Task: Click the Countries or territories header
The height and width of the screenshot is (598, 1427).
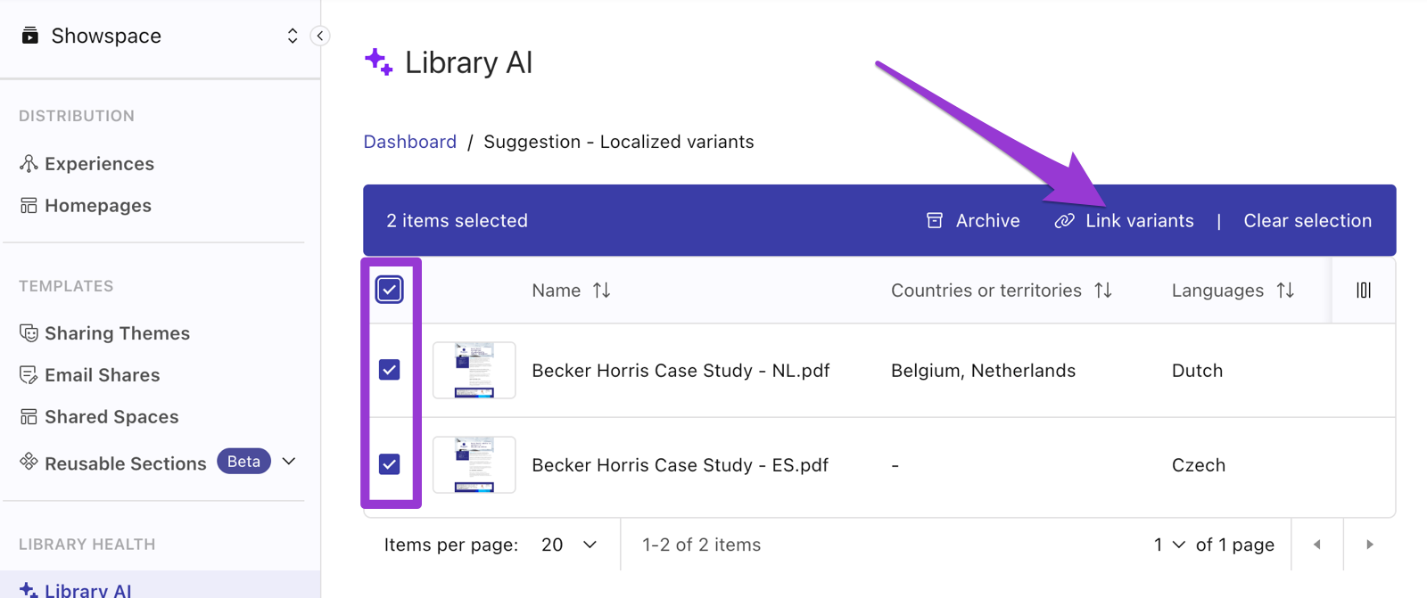Action: [x=986, y=291]
